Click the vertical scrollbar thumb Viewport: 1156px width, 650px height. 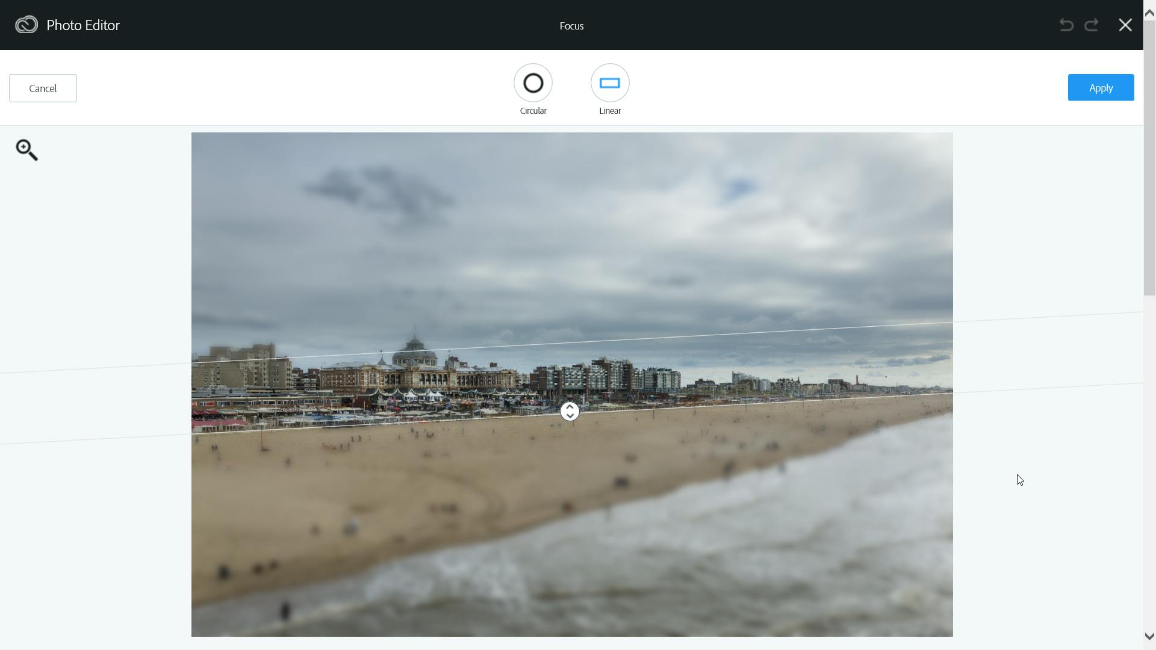click(x=1149, y=156)
